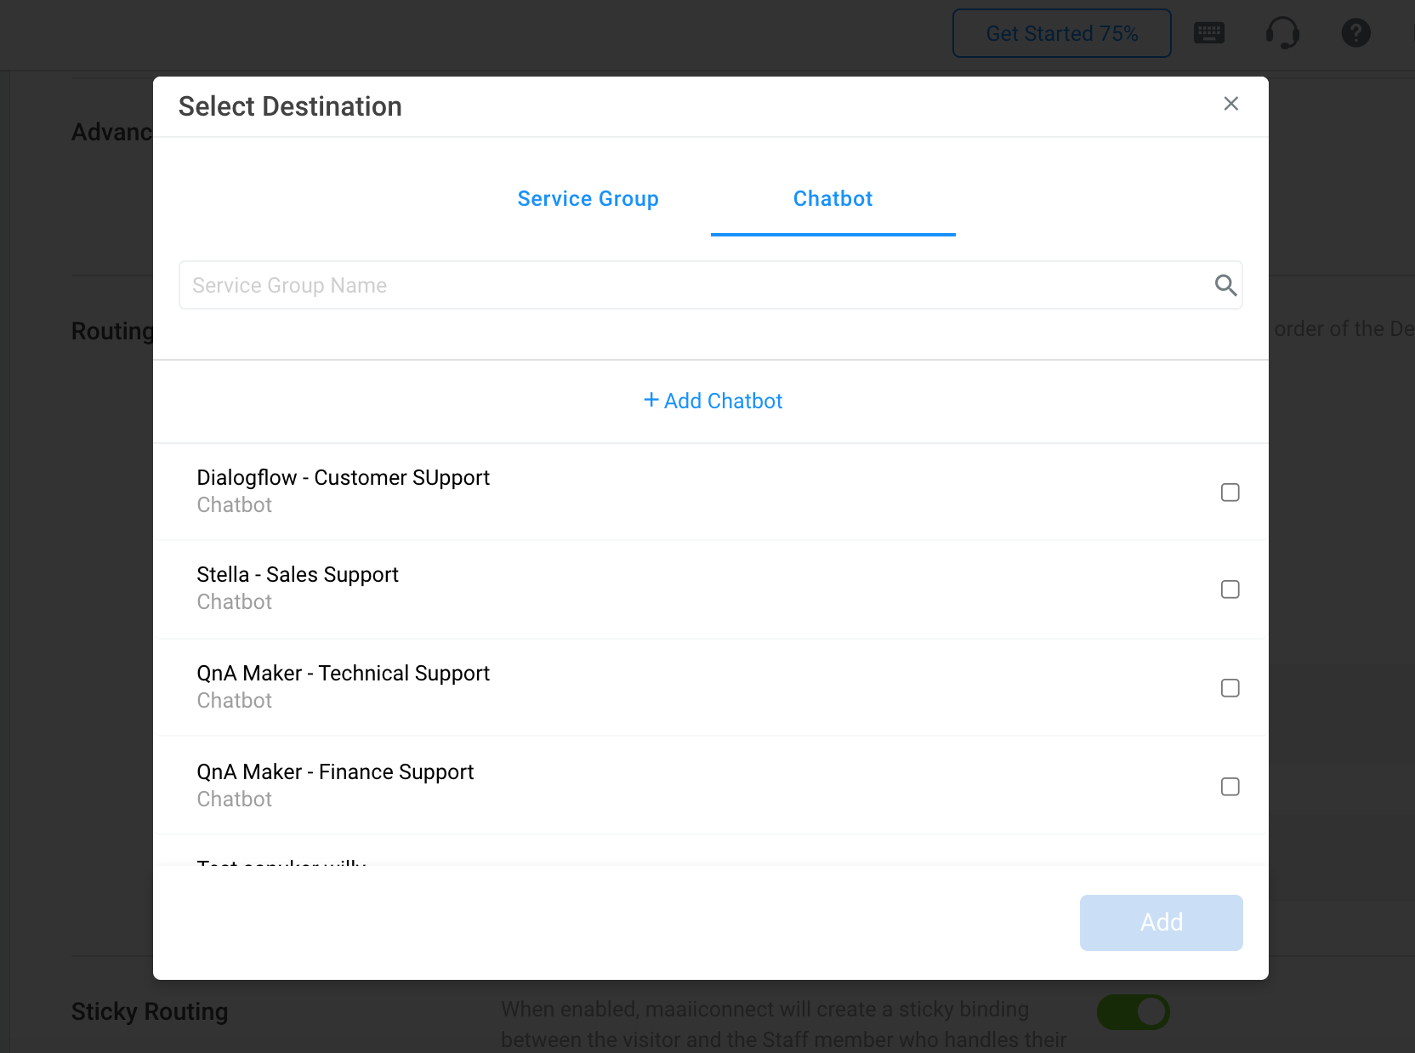
Task: Toggle the Sticky Routing switch
Action: (1134, 1012)
